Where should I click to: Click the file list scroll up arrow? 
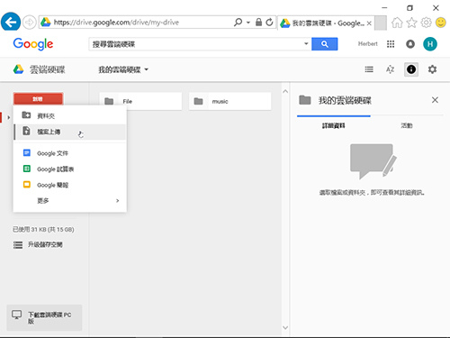285,91
